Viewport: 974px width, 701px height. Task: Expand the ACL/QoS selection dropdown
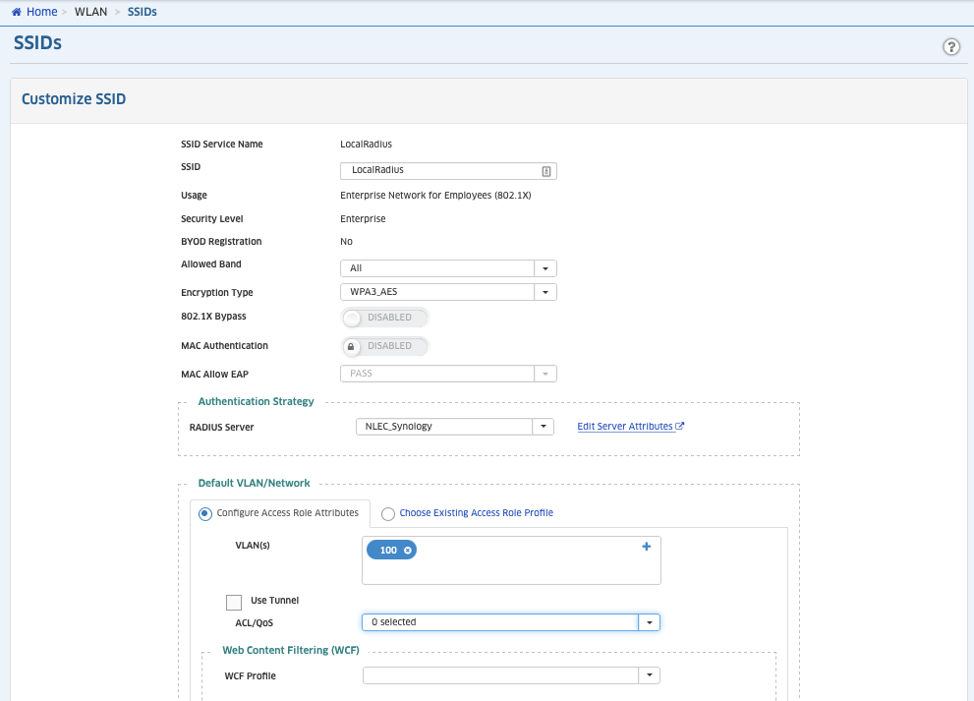click(649, 622)
